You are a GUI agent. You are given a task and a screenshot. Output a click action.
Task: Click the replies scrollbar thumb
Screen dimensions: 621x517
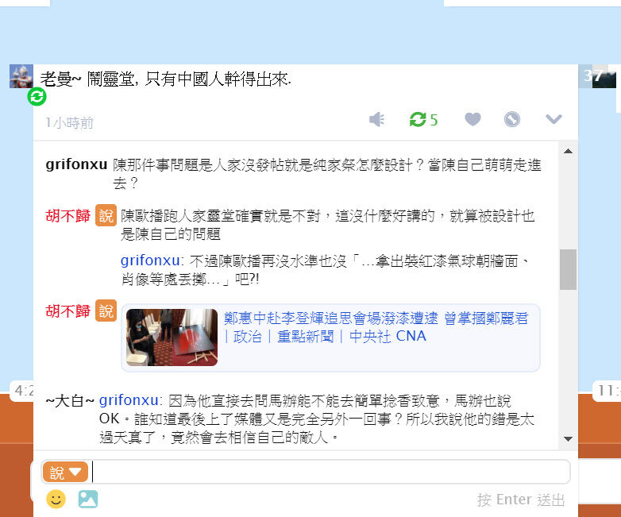click(x=568, y=270)
